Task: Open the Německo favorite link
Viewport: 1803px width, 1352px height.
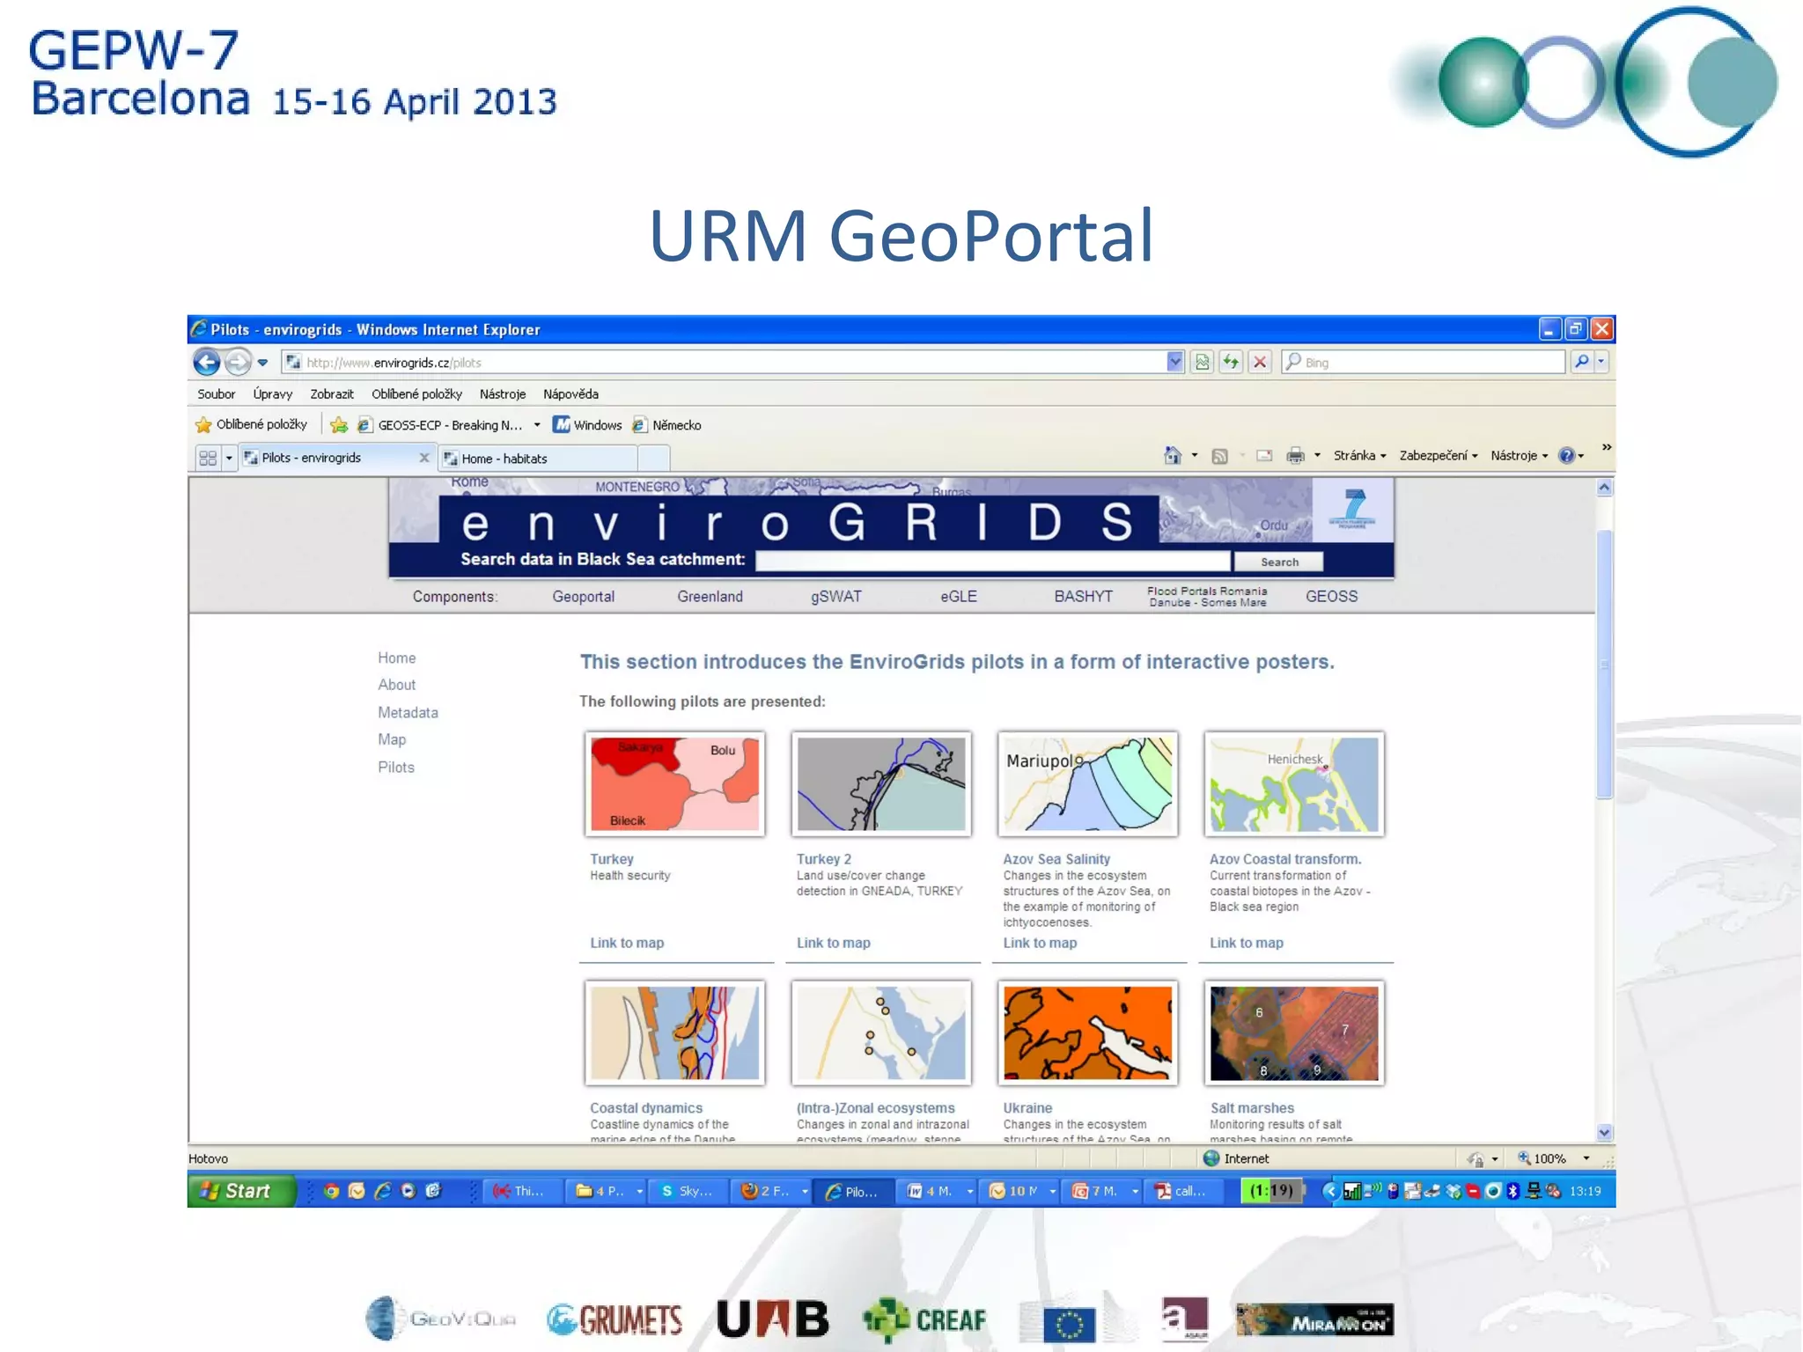Action: pos(666,425)
